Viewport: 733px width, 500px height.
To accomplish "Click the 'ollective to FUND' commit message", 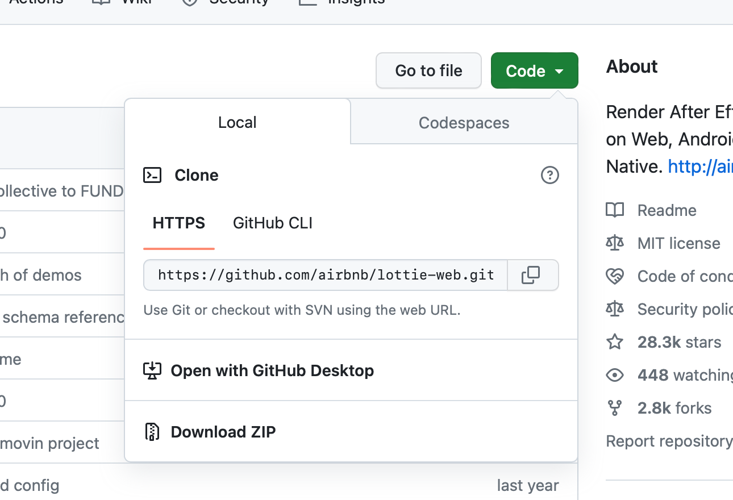I will (x=61, y=191).
